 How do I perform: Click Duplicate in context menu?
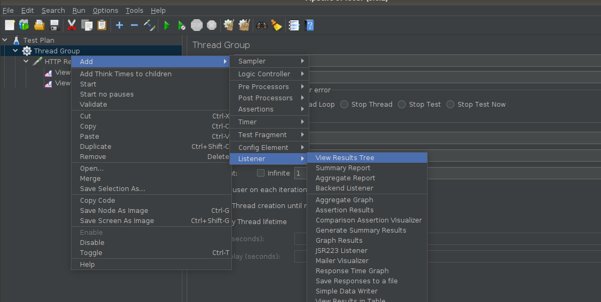tap(151, 147)
